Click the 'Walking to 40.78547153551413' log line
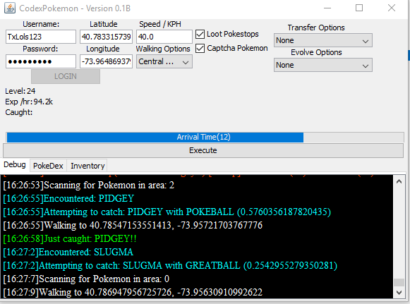 pyautogui.click(x=133, y=225)
